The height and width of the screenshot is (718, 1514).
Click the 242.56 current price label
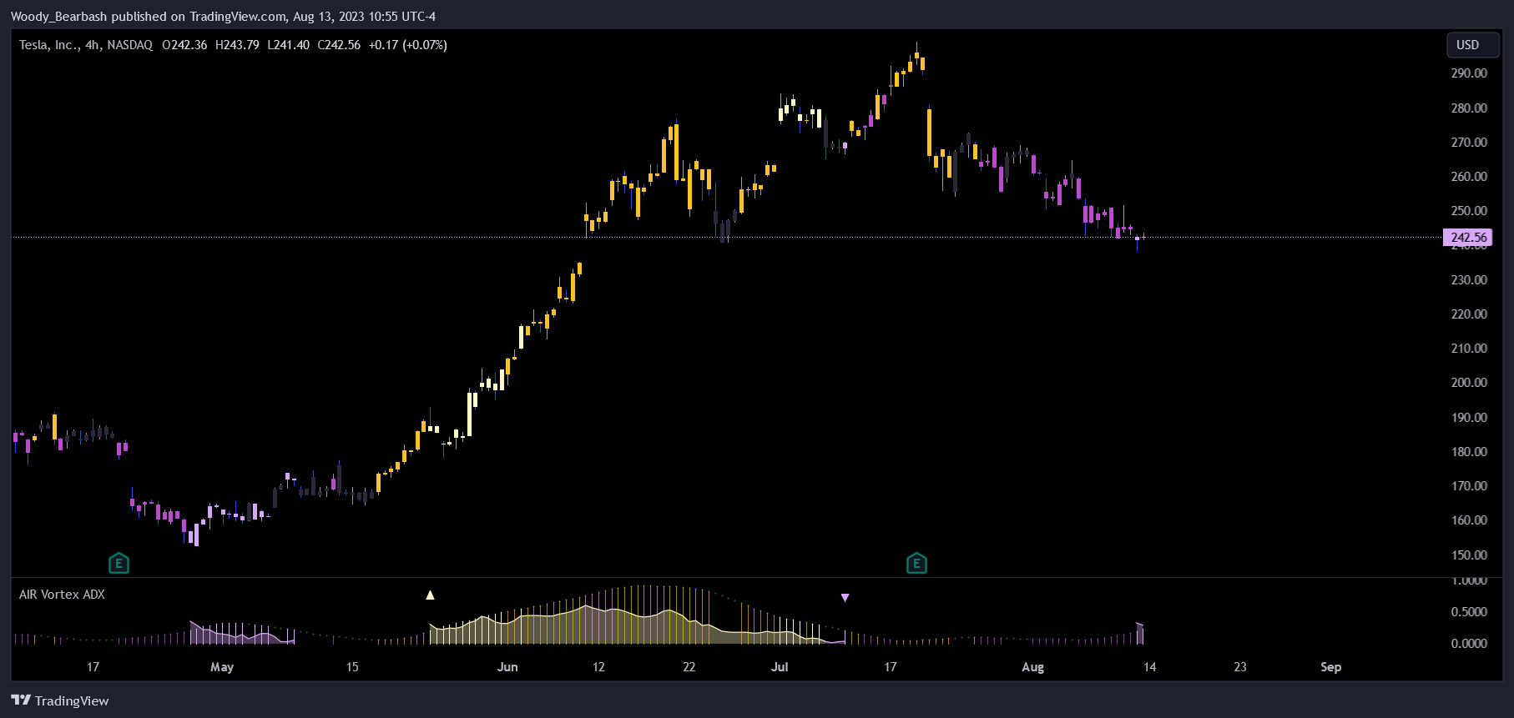tap(1468, 238)
